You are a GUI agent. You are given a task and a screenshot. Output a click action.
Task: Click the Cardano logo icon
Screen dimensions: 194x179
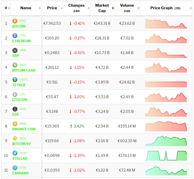(15, 168)
